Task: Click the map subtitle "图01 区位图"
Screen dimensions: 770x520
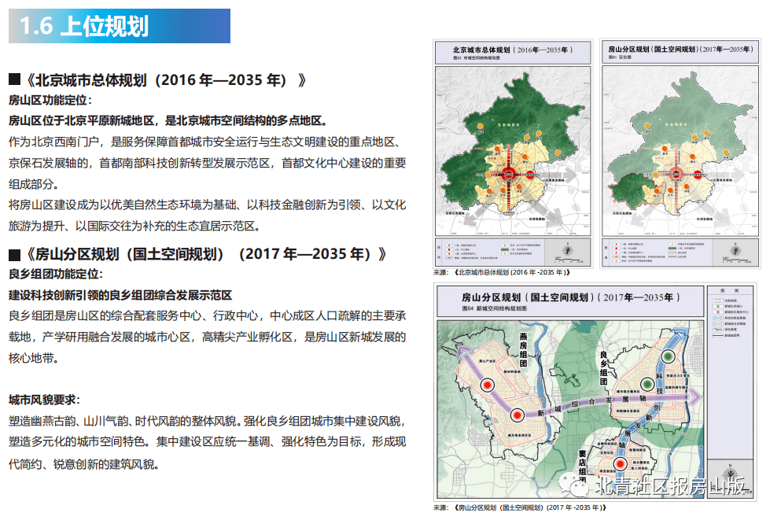Action: [620, 57]
